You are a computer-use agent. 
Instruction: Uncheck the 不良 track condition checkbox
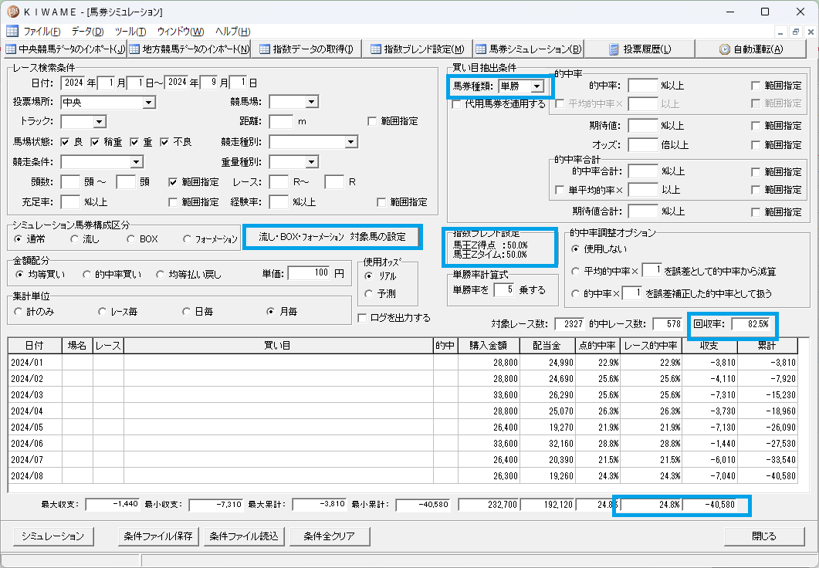(x=164, y=142)
